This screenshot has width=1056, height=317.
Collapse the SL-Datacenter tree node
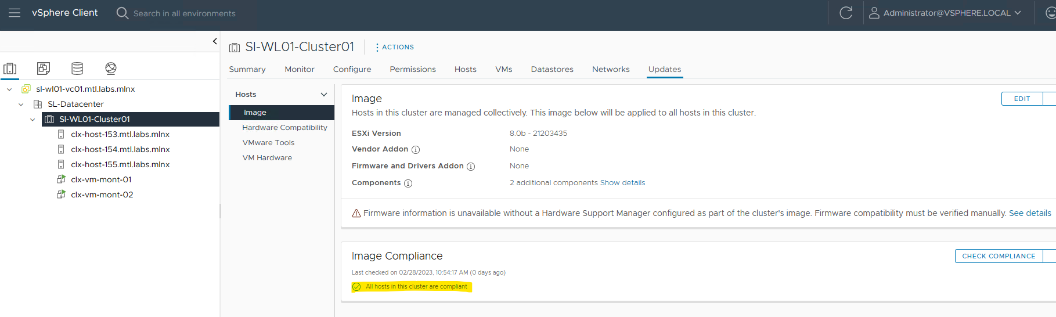(21, 104)
